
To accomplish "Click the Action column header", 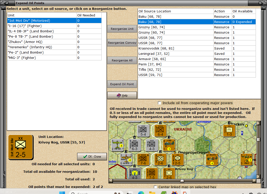I will (223, 11).
